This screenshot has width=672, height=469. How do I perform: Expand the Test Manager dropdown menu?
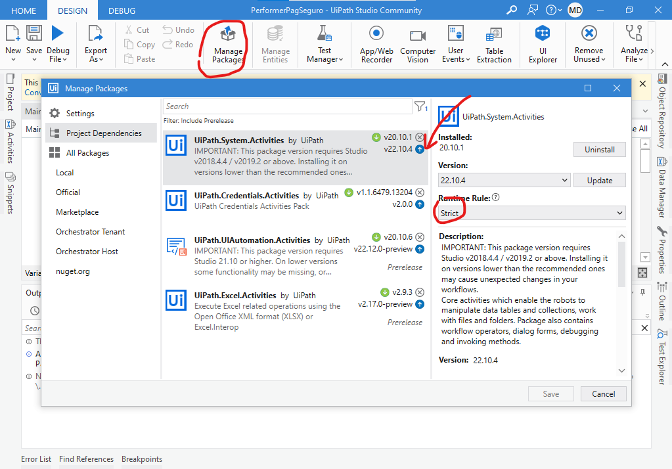click(325, 55)
